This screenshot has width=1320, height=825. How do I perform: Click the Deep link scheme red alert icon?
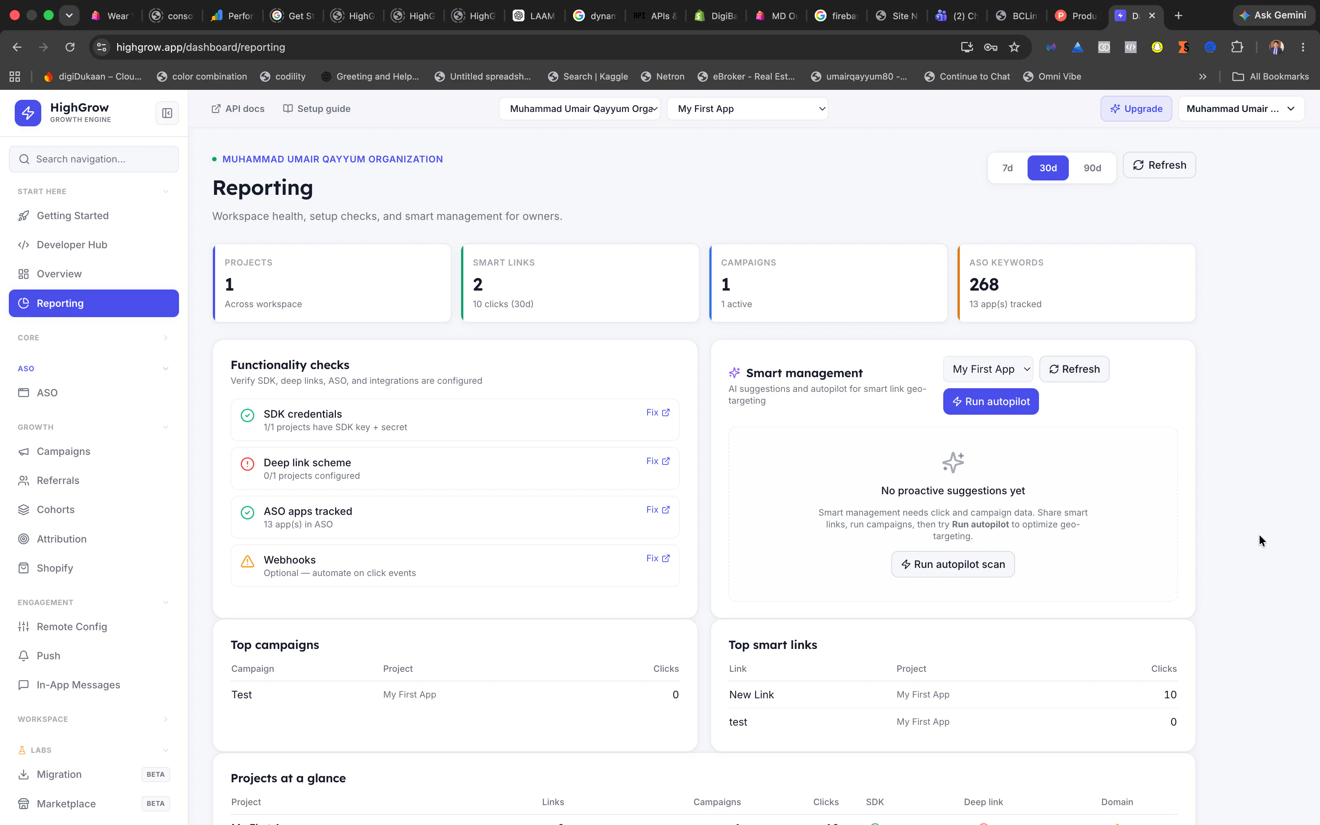point(248,464)
